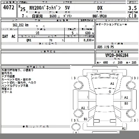Click the B1 mark on rear left quarter

[x=85, y=119]
